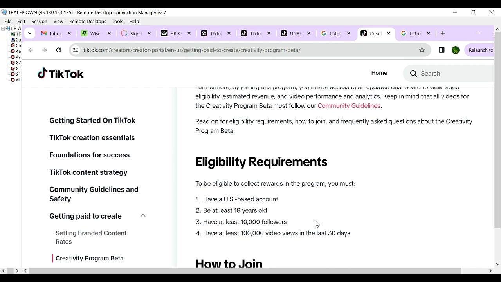Select the 3h disconnected server
Image resolution: width=501 pixels, height=282 pixels.
coord(16,45)
